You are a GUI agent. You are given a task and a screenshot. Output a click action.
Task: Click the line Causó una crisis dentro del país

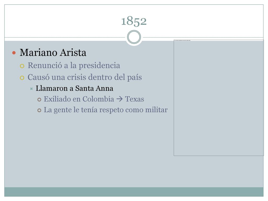point(85,77)
